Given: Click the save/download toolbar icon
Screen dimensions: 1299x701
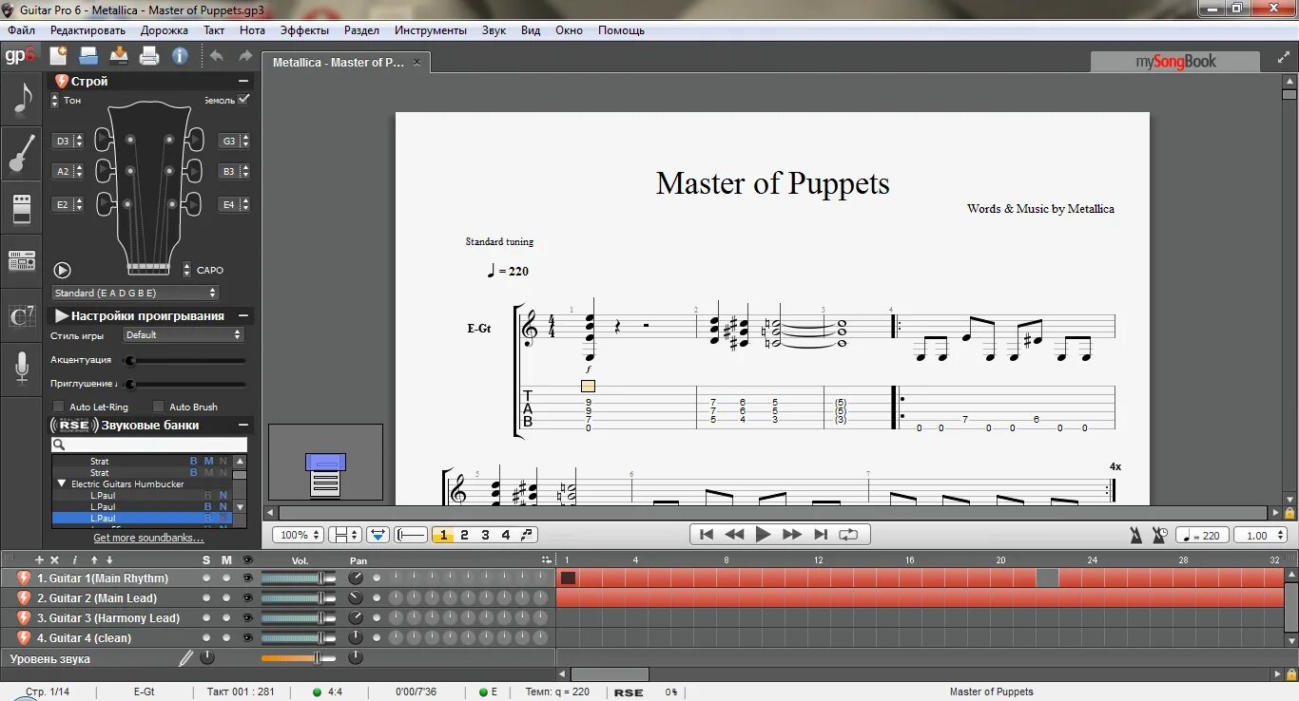Looking at the screenshot, I should [119, 55].
